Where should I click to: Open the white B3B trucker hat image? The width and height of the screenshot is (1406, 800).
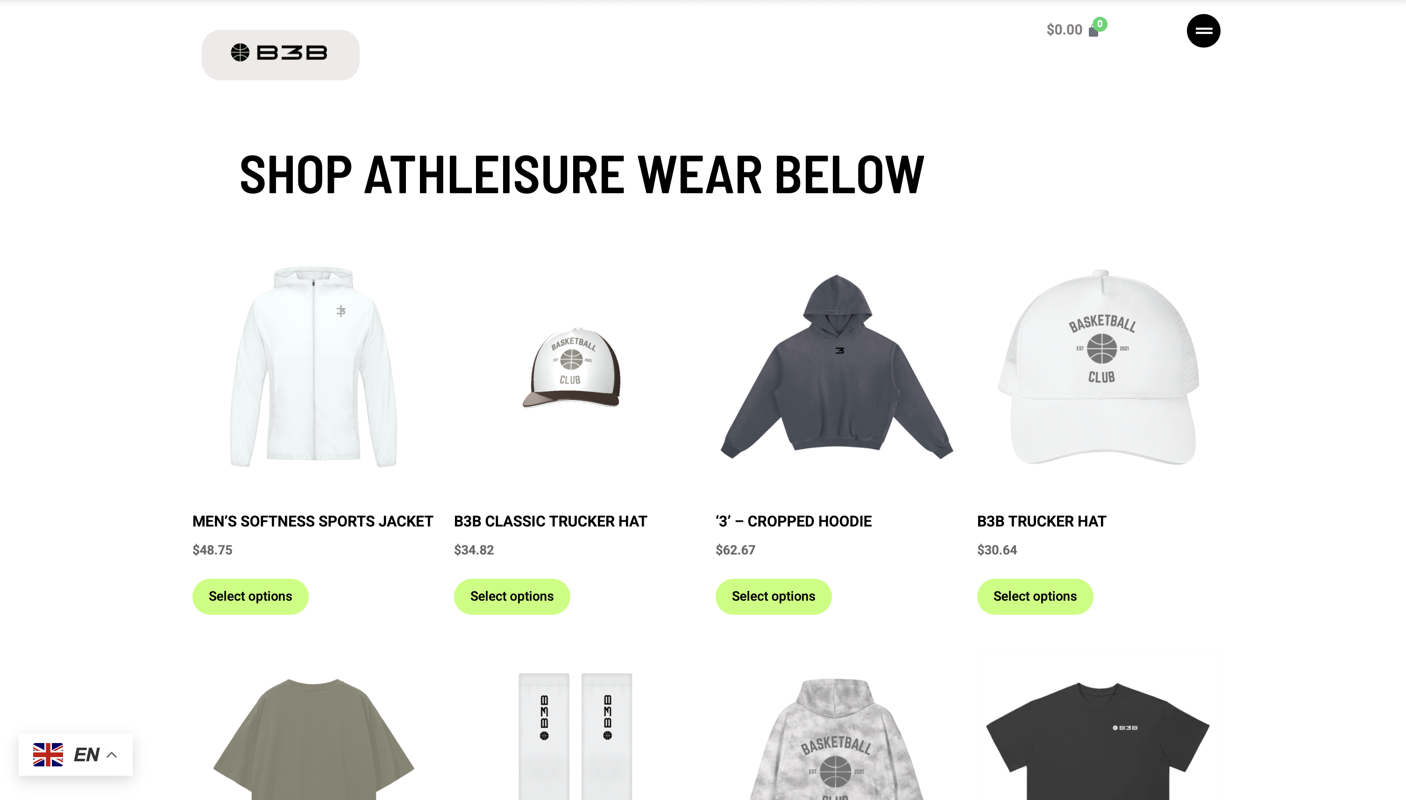click(1098, 367)
